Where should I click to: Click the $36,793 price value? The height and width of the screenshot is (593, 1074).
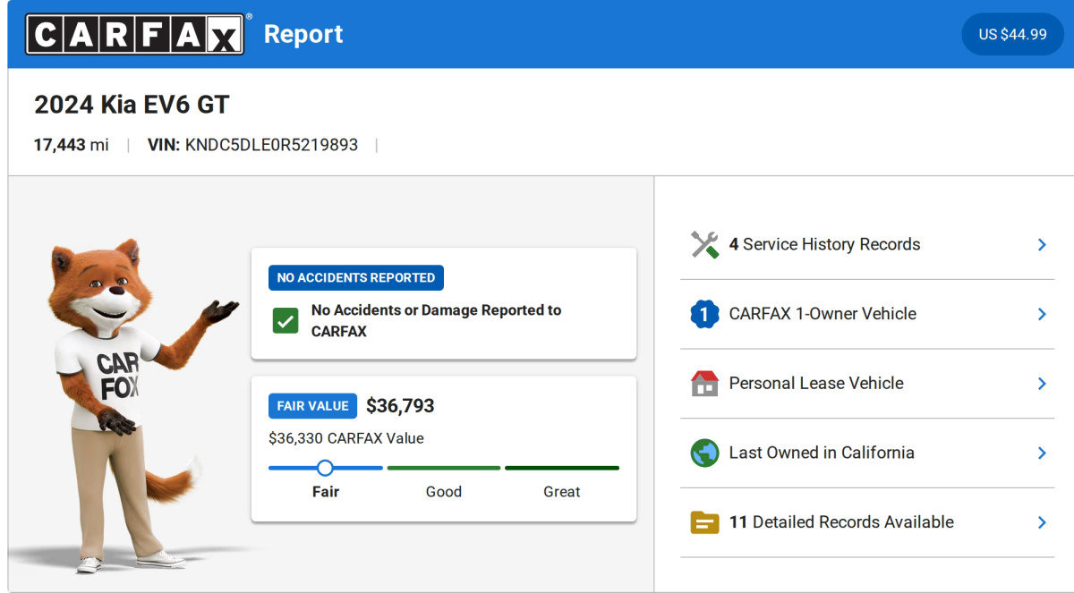tap(400, 406)
